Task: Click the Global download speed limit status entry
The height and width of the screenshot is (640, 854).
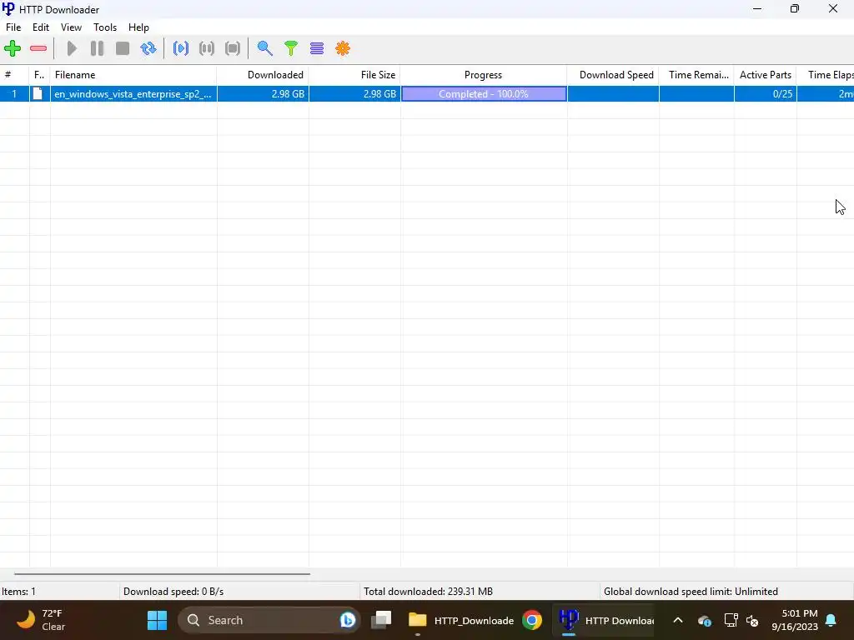Action: click(726, 591)
